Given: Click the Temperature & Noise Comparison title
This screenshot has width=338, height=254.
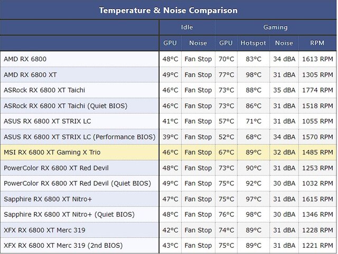Looking at the screenshot, I should point(168,10).
